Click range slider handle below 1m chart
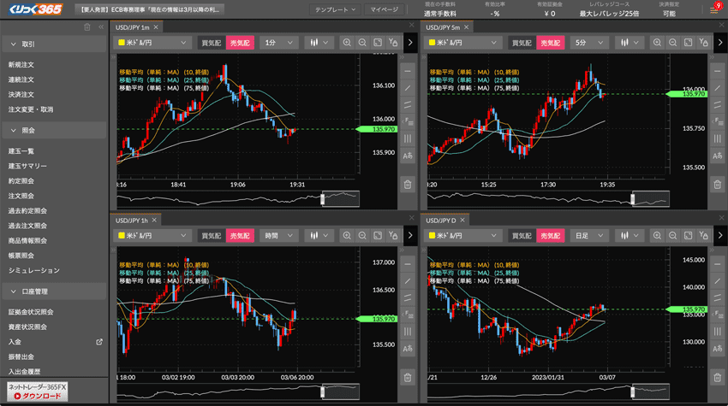The width and height of the screenshot is (728, 406). pos(322,198)
